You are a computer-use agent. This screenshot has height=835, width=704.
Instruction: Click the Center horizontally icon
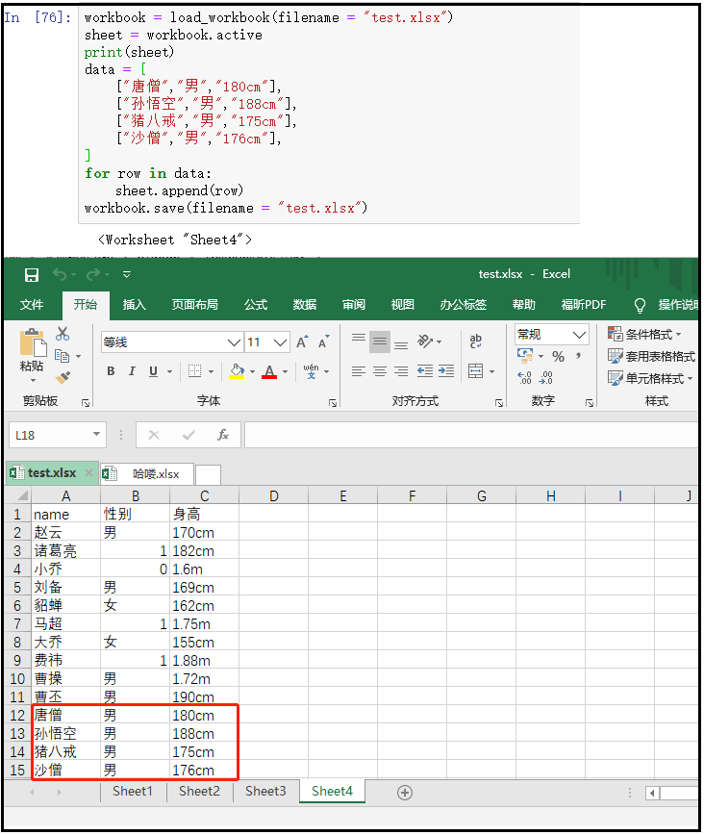click(x=380, y=371)
